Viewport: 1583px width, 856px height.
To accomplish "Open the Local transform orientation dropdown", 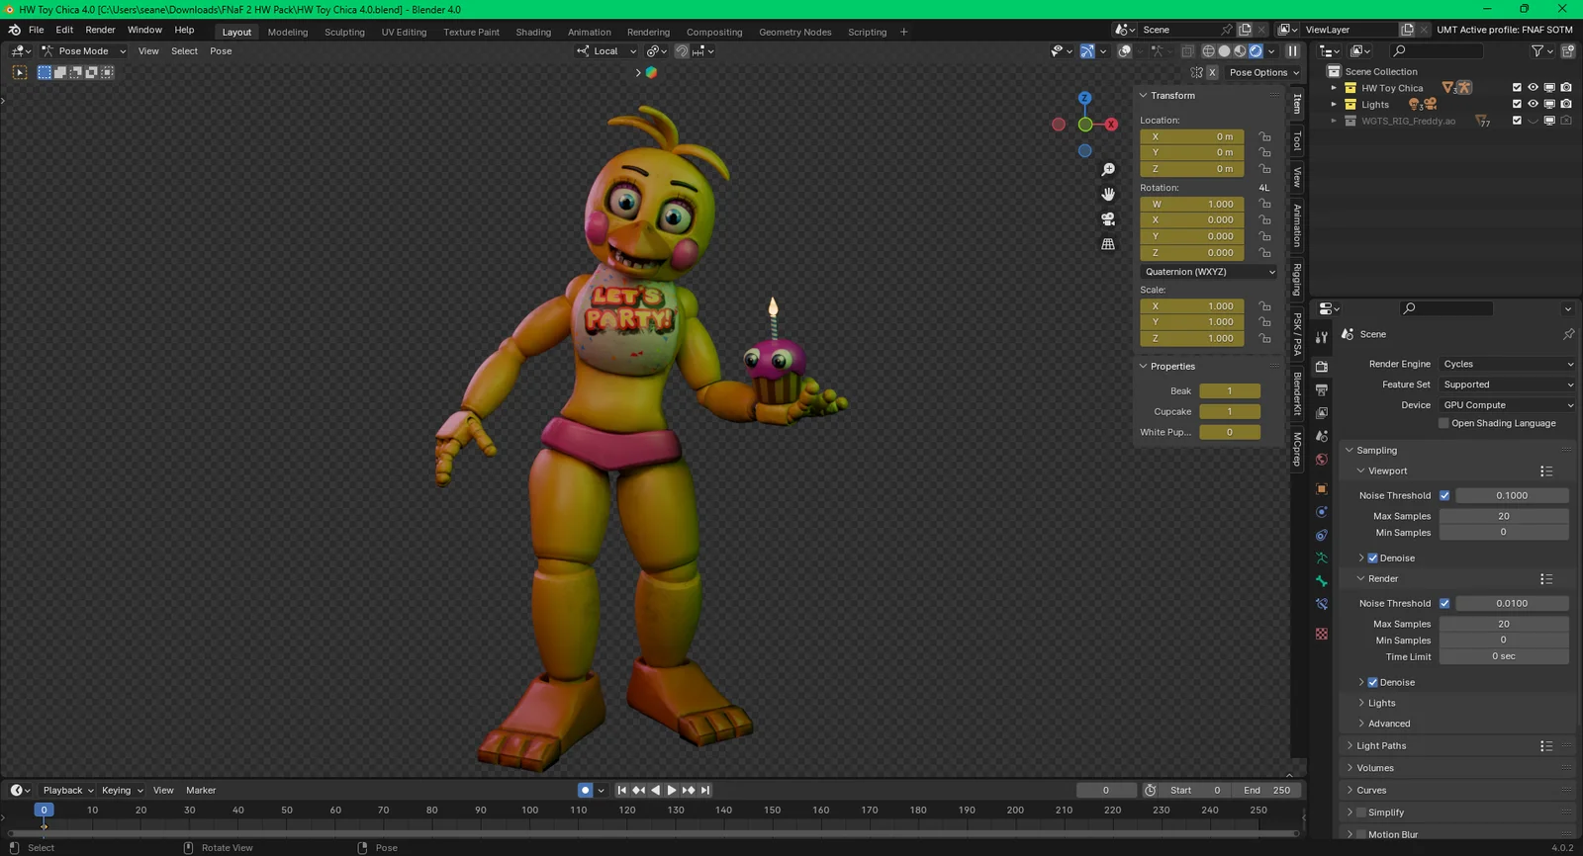I will [x=606, y=51].
